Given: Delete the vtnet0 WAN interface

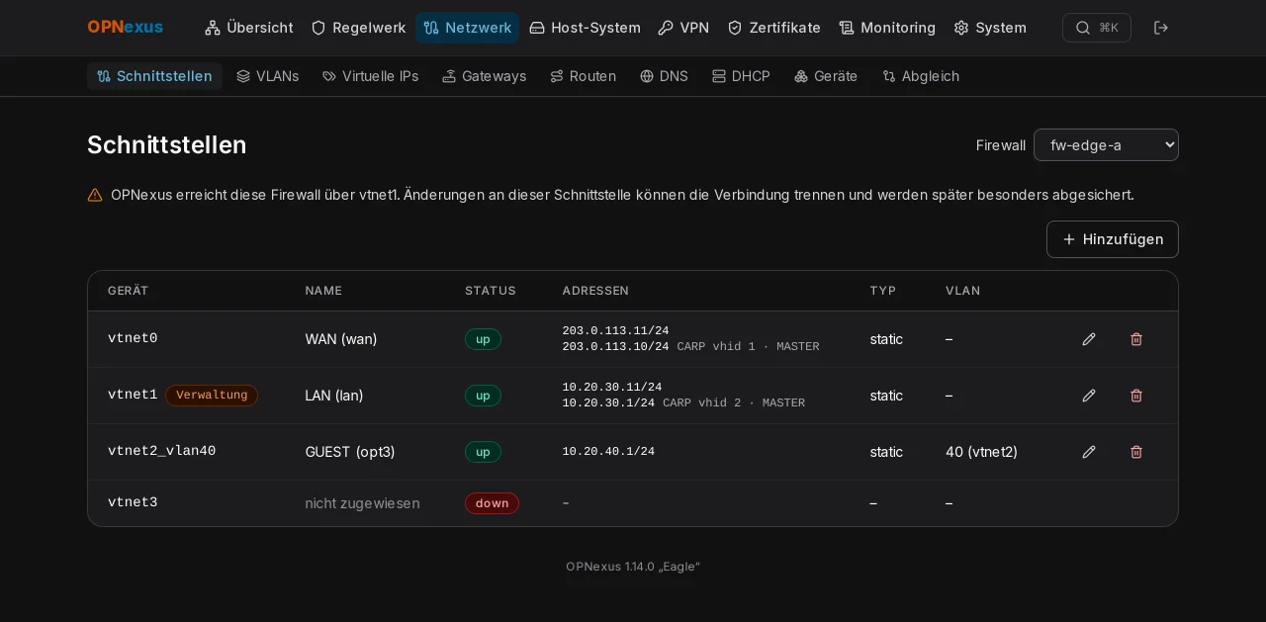Looking at the screenshot, I should [1136, 339].
